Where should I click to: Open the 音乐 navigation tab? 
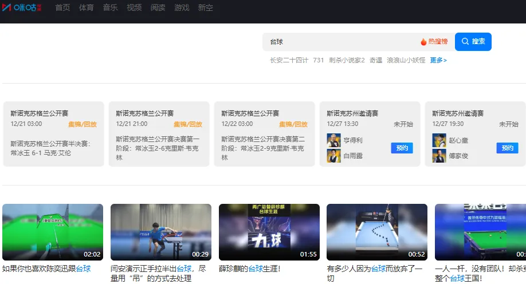111,7
